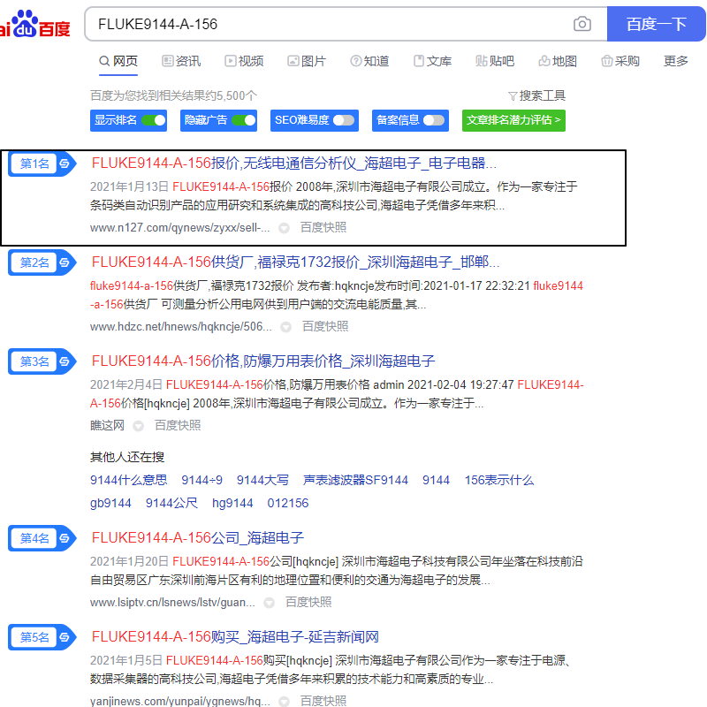Open result titled FLUKE9144-A-156报价,无线电通信分析仪
707x707 pixels.
pos(294,163)
